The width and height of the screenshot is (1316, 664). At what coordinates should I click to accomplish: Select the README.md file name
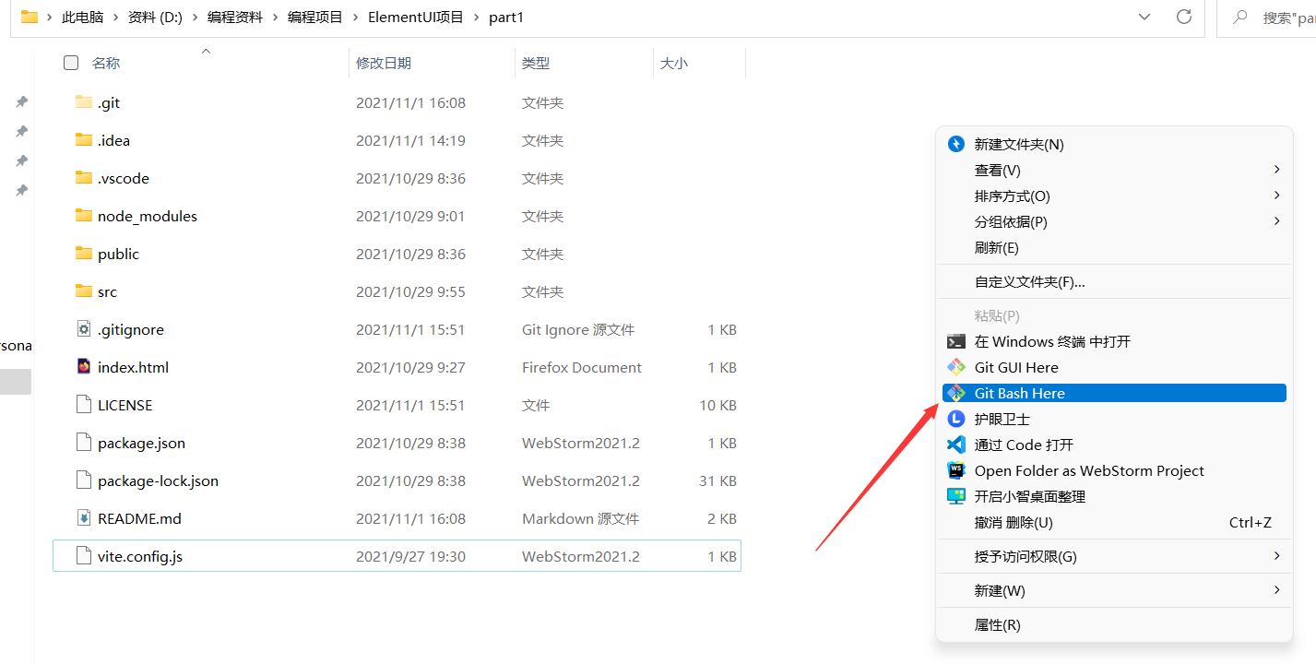click(139, 518)
